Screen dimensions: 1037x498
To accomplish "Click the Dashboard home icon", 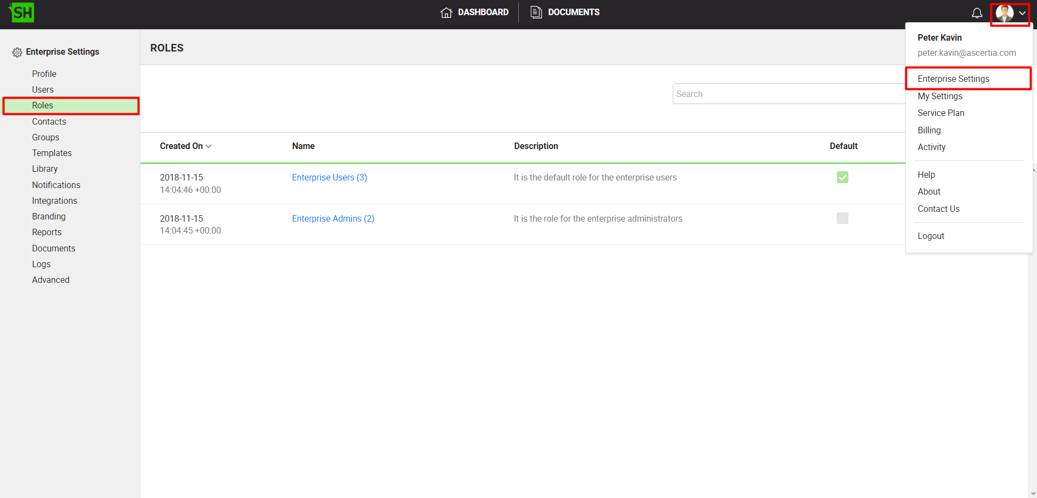I will (446, 12).
